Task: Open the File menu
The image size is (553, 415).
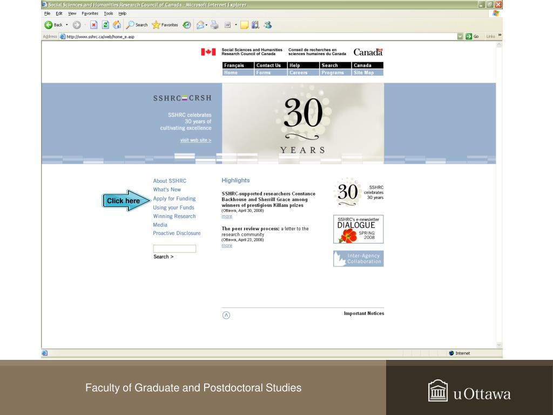Action: (48, 14)
